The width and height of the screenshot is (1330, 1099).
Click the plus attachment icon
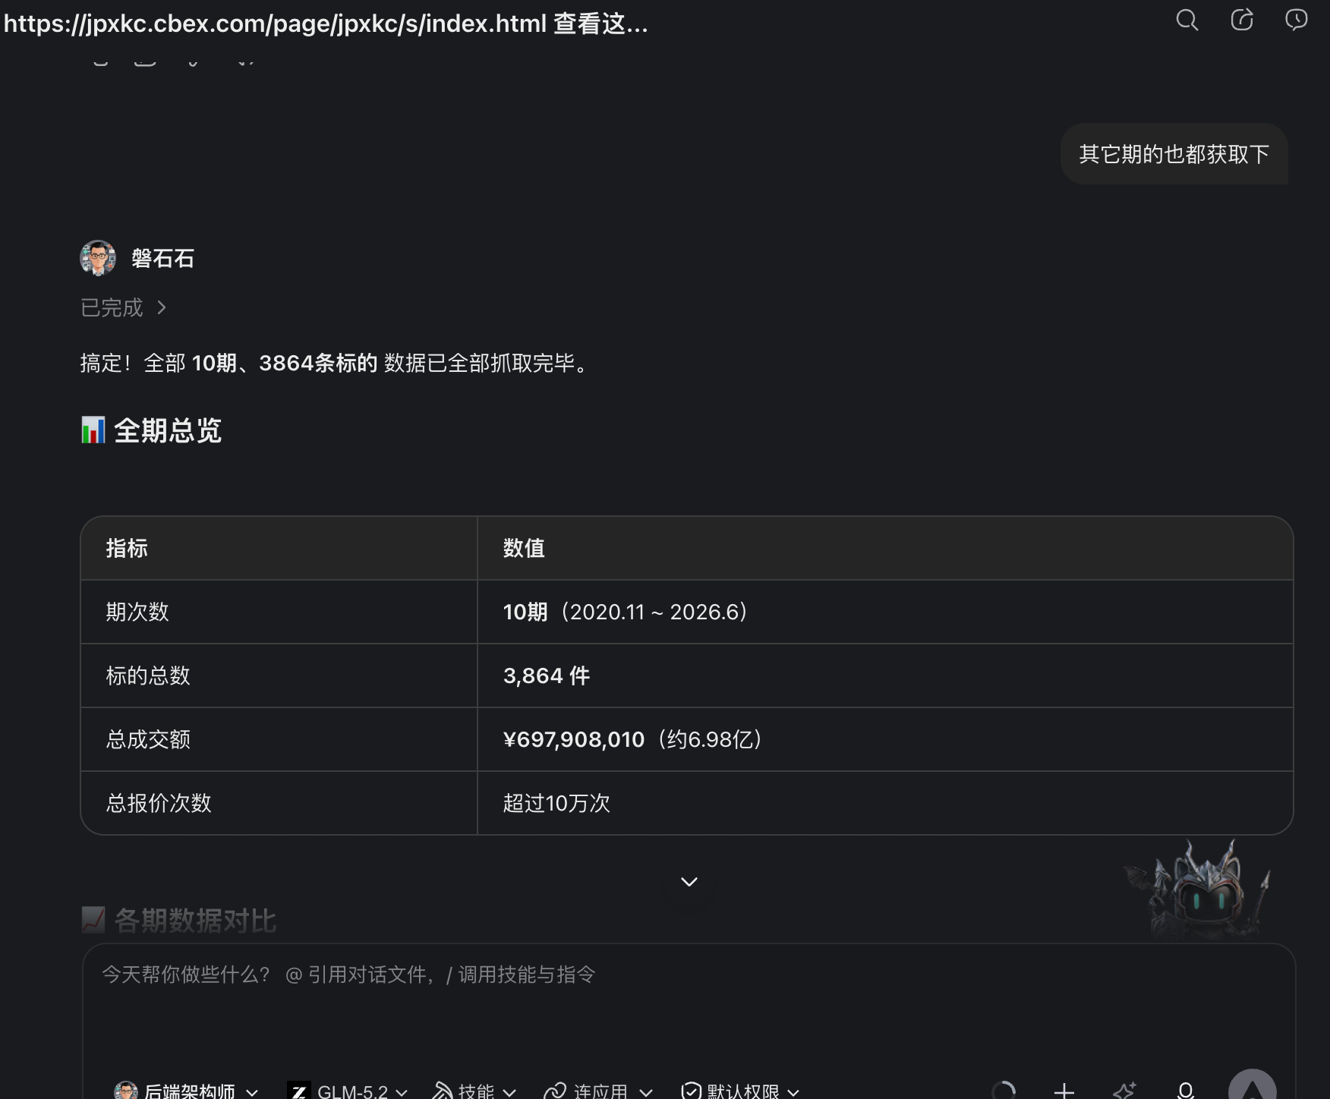1064,1091
